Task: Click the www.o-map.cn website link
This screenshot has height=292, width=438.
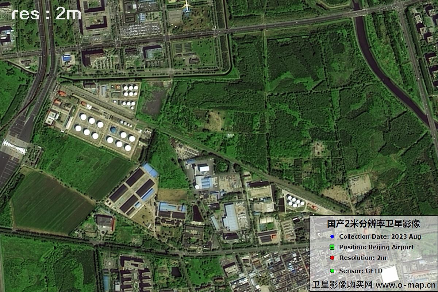Action: tap(405, 285)
